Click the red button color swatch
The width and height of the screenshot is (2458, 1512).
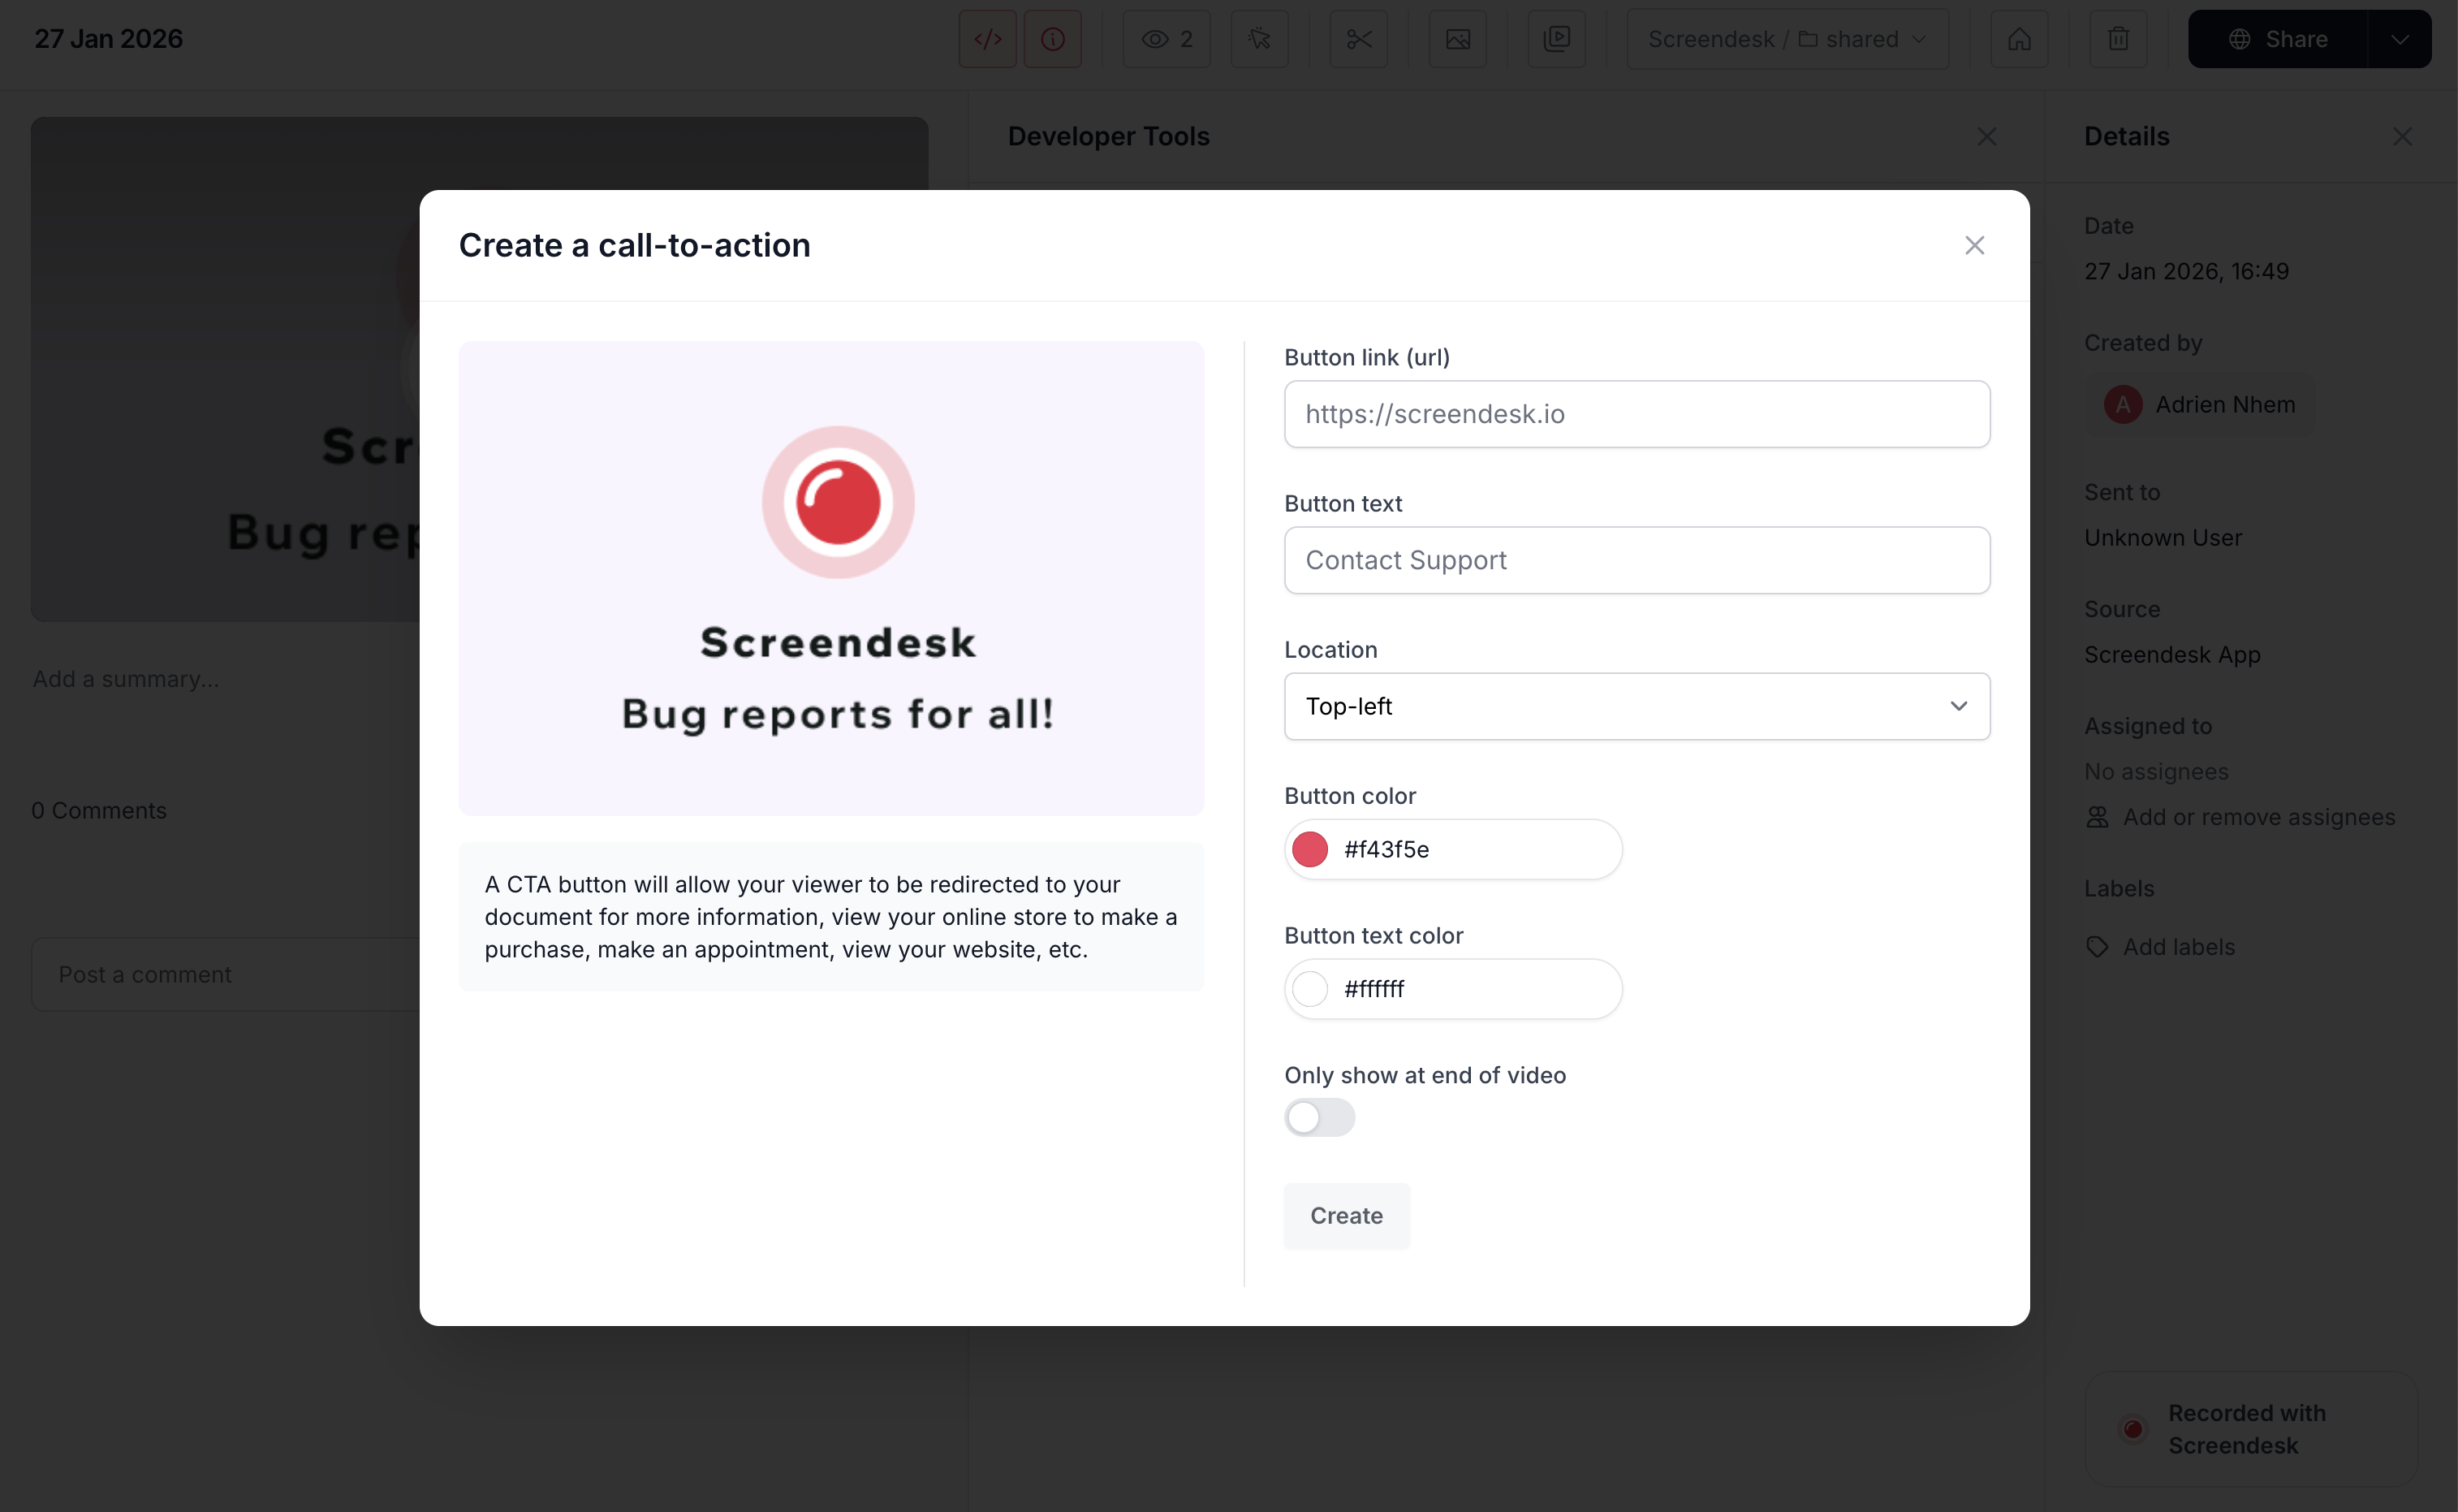click(1309, 849)
